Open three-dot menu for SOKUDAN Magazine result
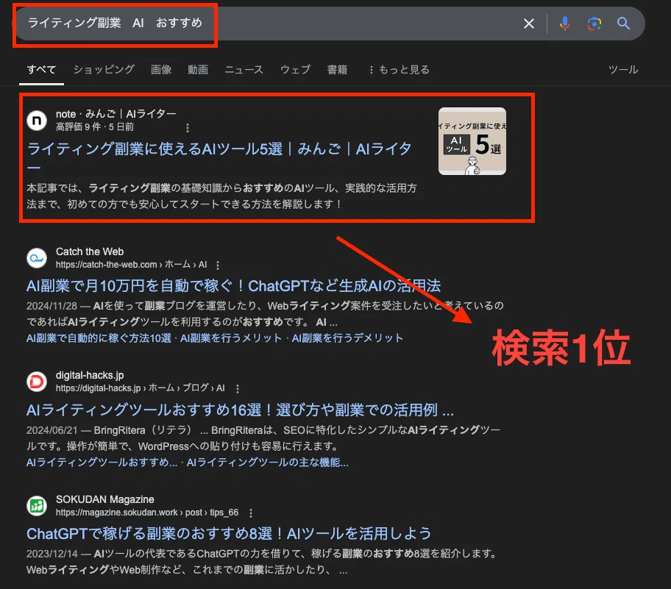671x589 pixels. (251, 513)
